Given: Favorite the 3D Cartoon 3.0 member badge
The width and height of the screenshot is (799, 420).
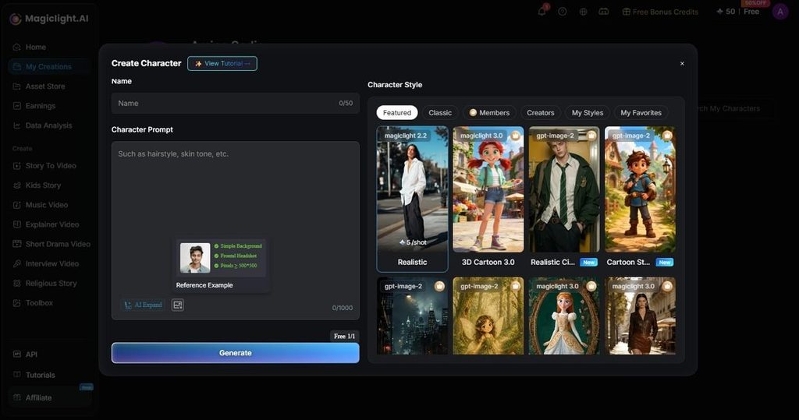Looking at the screenshot, I should pos(515,136).
